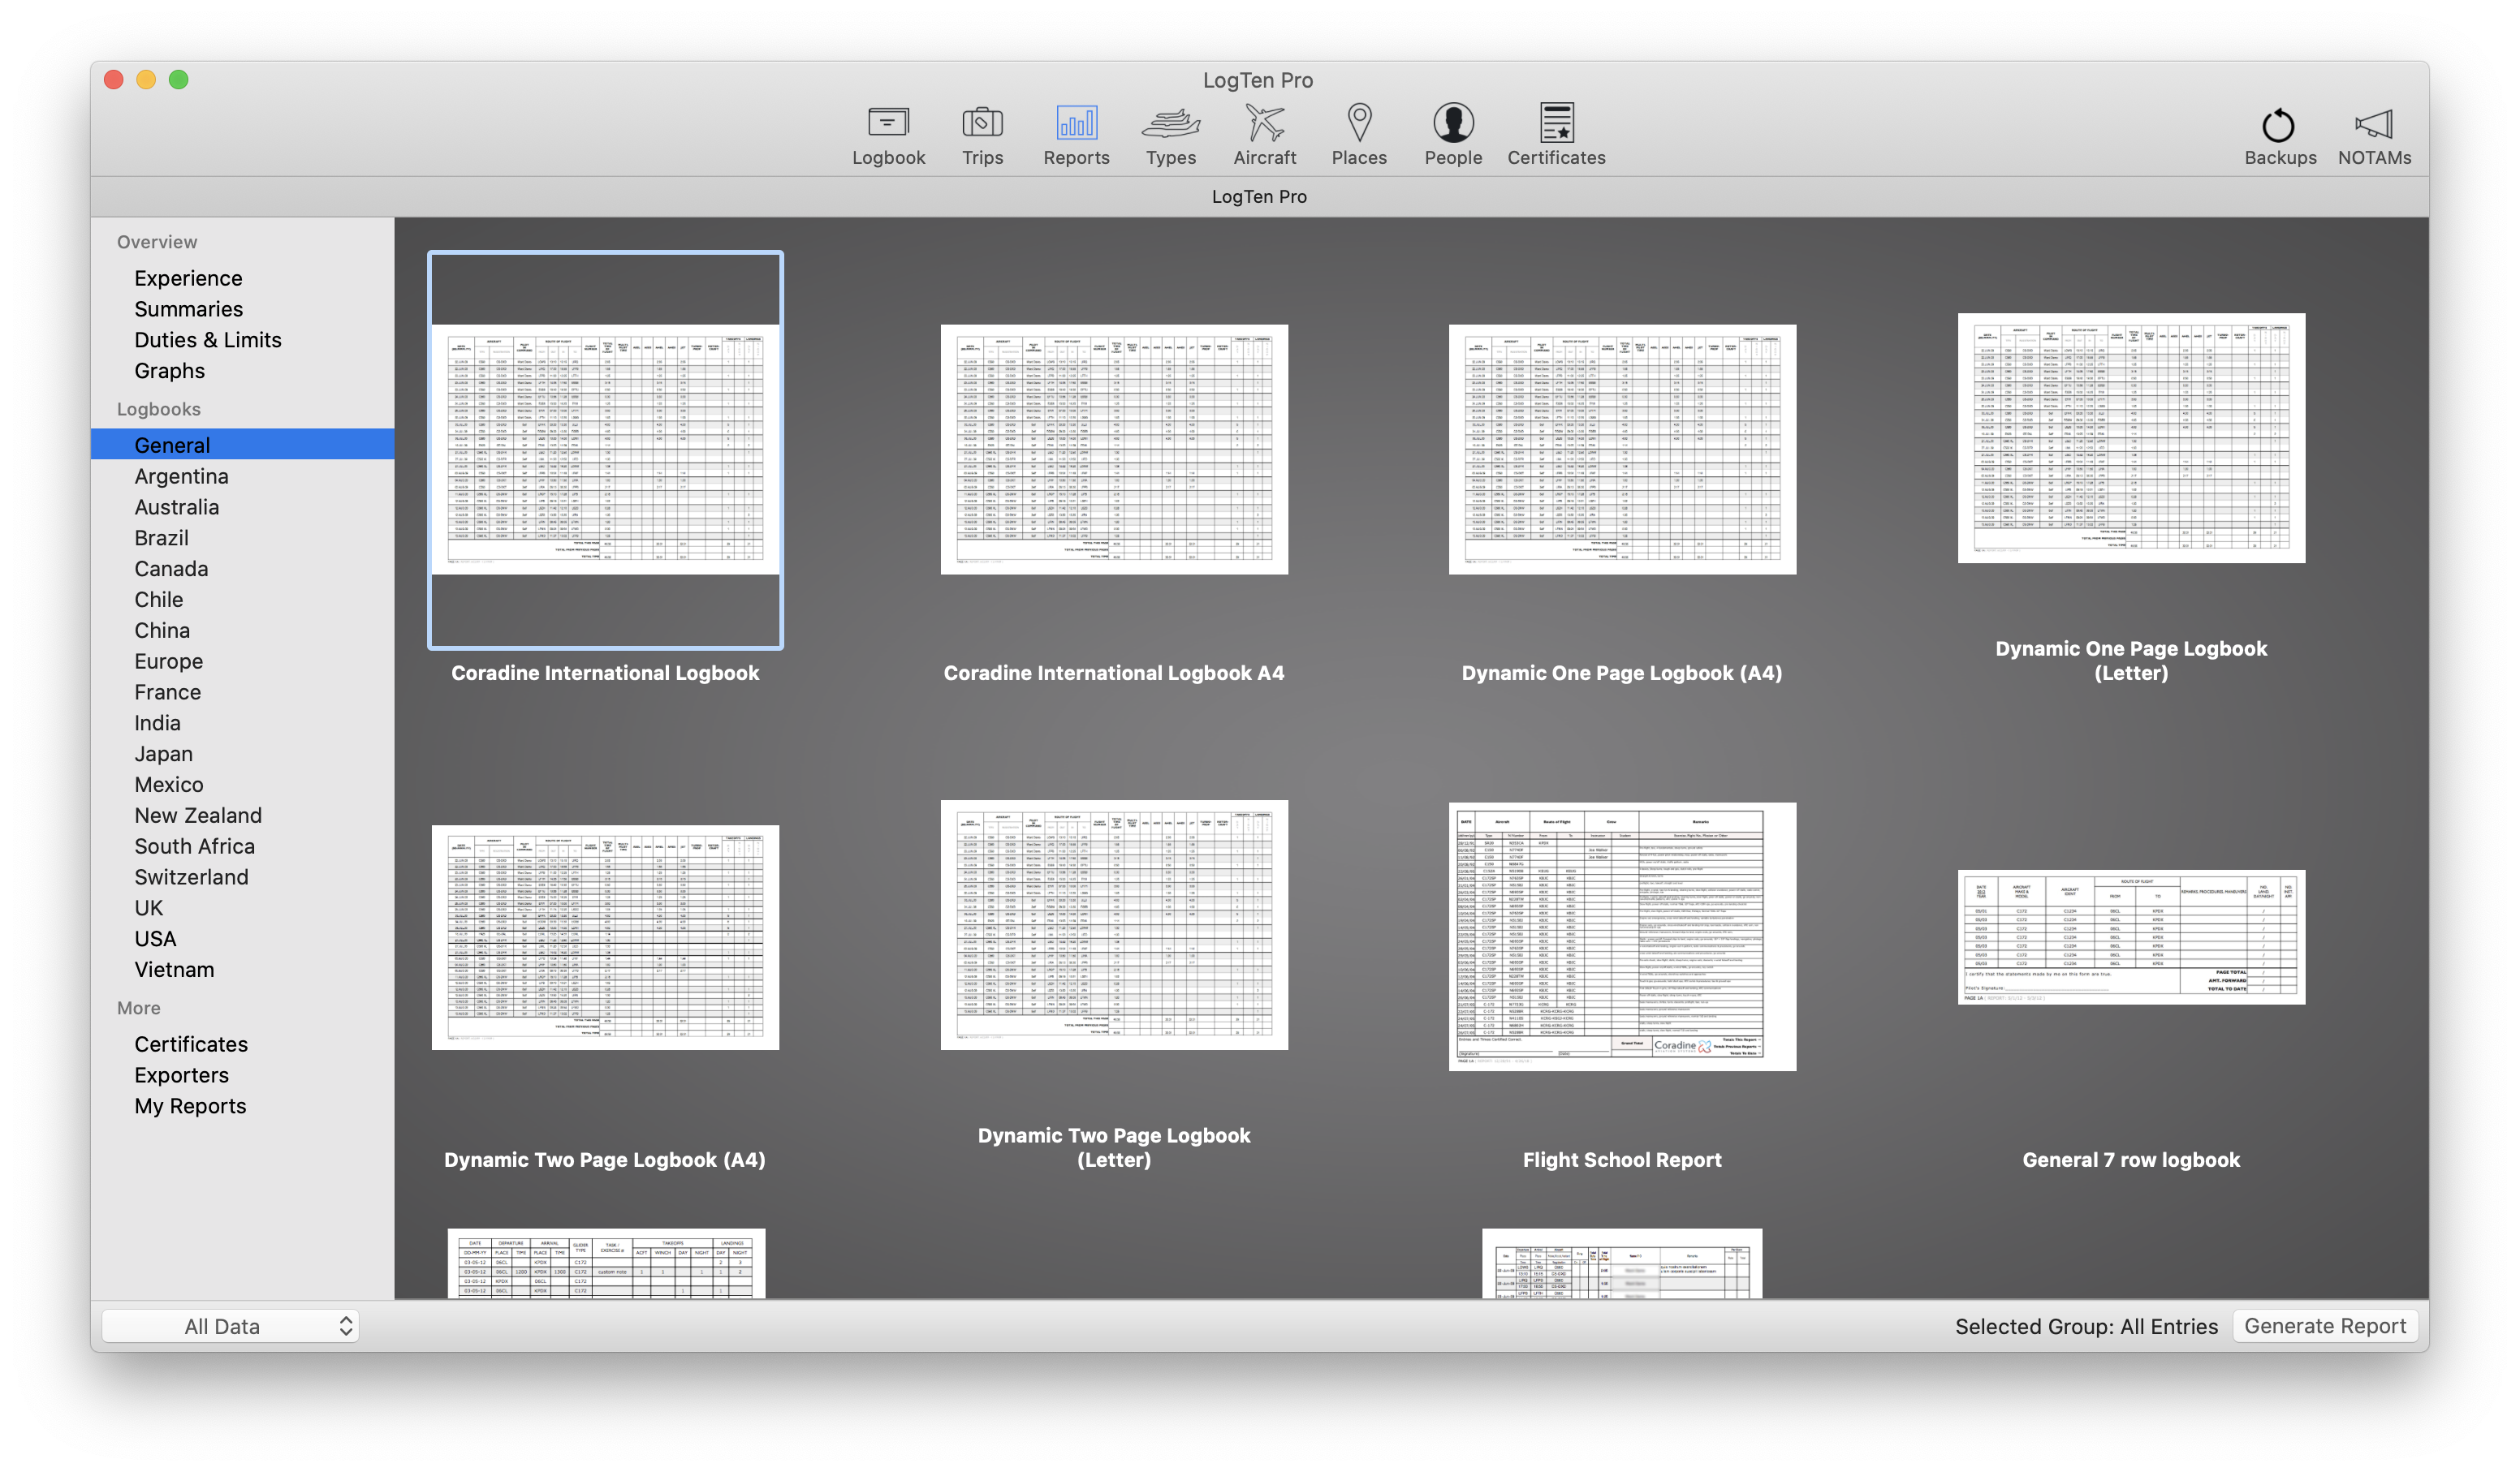The height and width of the screenshot is (1472, 2520).
Task: Select the Reports bar chart icon
Action: tap(1076, 123)
